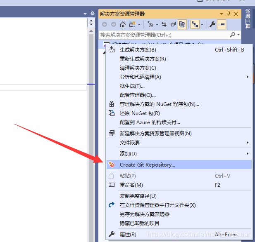Open 属性(R) menu item
Image resolution: width=255 pixels, height=242 pixels.
tap(179, 235)
